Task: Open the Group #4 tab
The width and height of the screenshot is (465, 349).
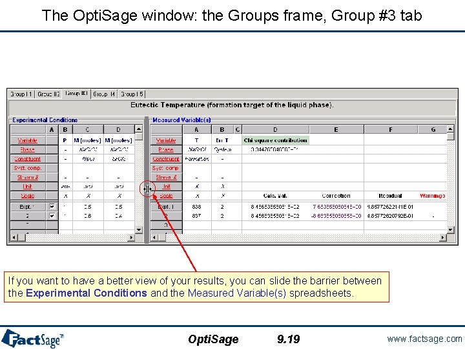Action: point(104,94)
